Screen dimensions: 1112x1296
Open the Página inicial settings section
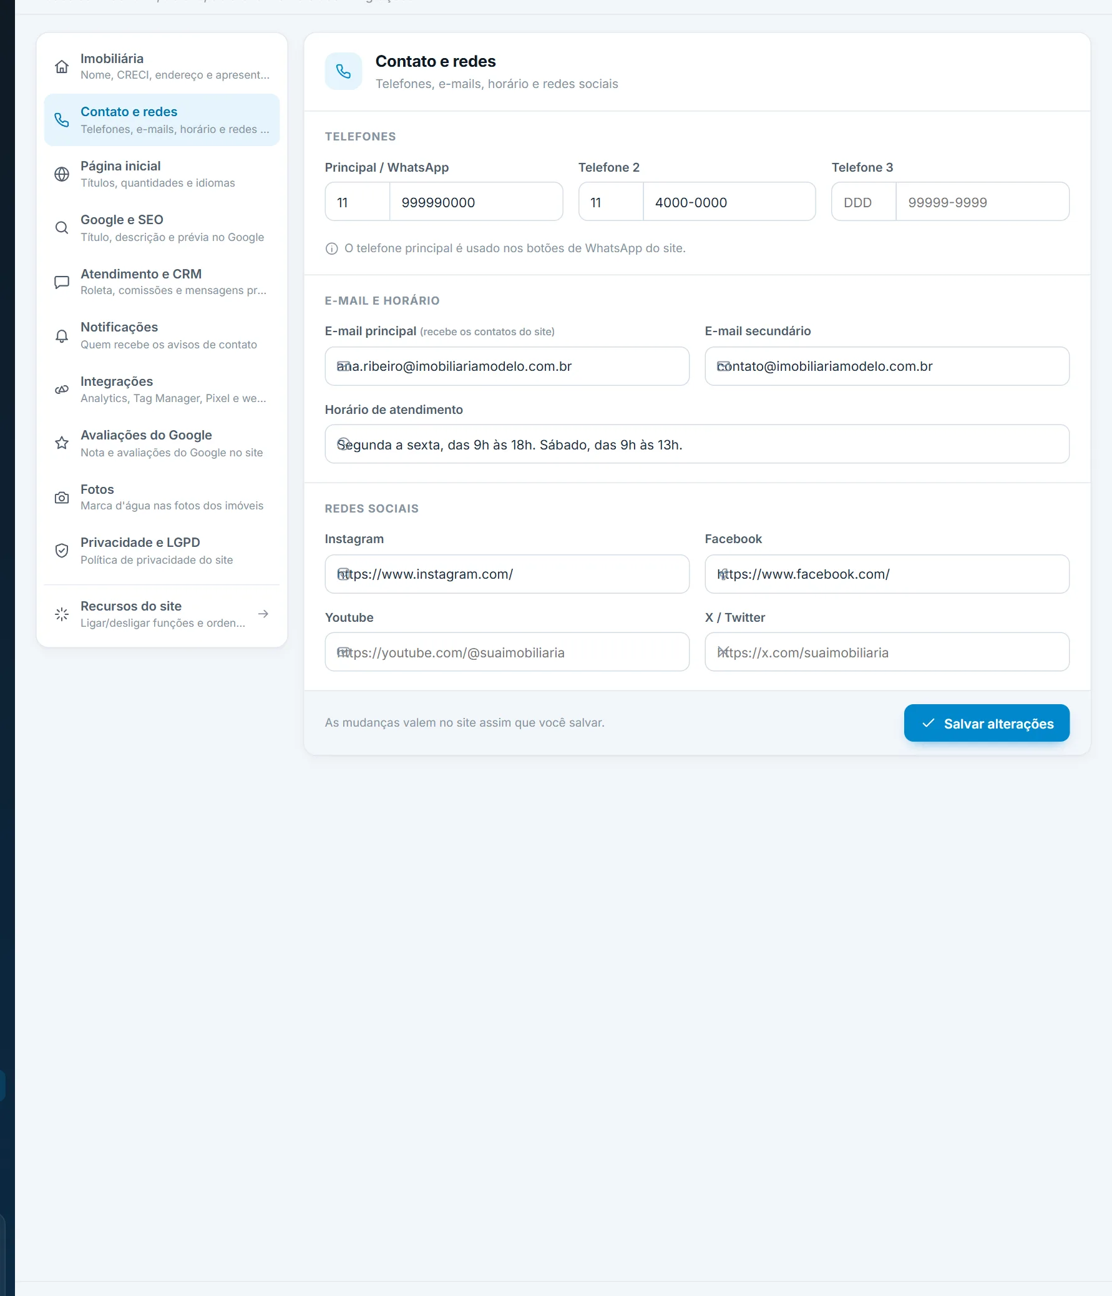[x=162, y=174]
